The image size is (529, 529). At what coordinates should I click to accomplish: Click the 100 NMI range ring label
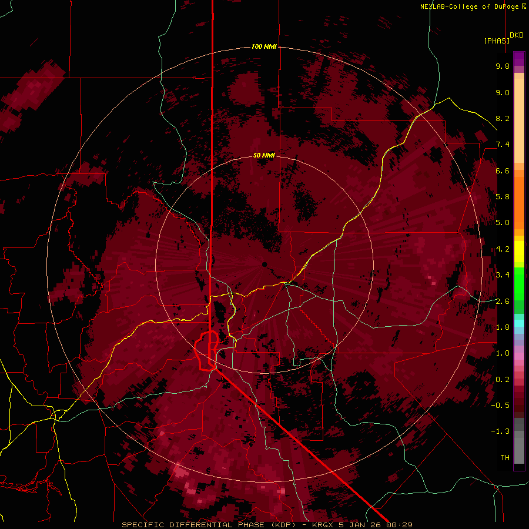[x=264, y=46]
